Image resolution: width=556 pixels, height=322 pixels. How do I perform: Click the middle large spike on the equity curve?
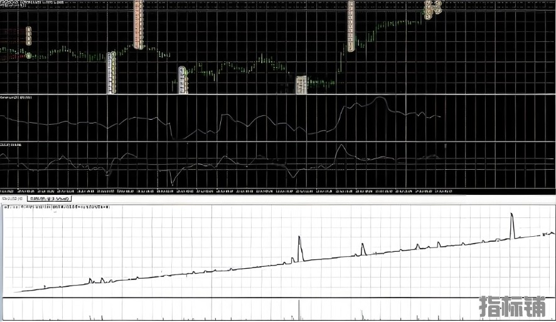(x=299, y=238)
